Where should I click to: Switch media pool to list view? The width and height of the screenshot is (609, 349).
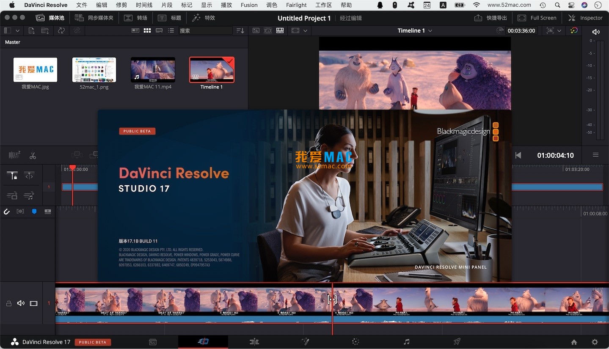pos(171,30)
